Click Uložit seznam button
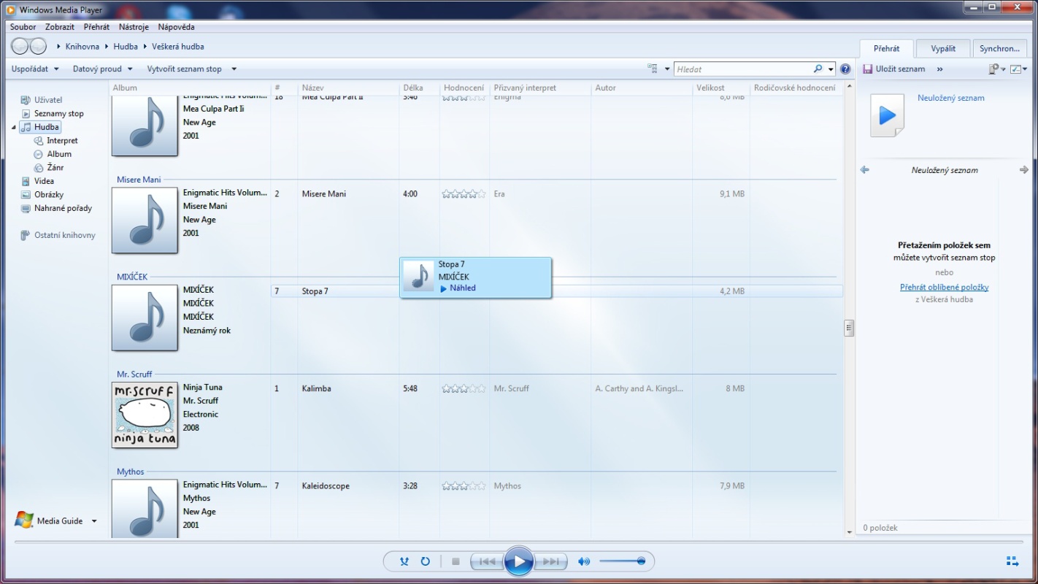Image resolution: width=1038 pixels, height=584 pixels. pyautogui.click(x=894, y=69)
